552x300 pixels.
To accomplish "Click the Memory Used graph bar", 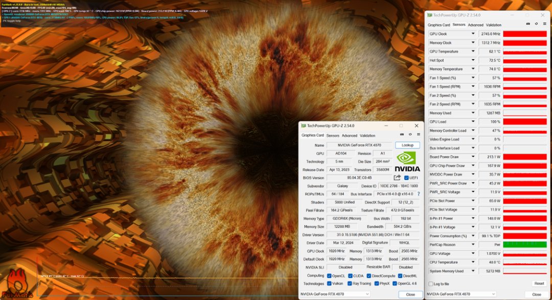I will [525, 113].
